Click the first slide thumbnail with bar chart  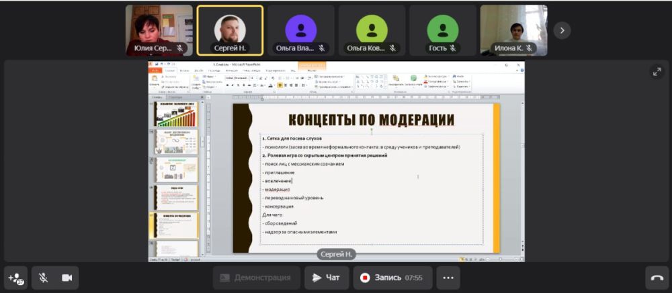[x=175, y=114]
